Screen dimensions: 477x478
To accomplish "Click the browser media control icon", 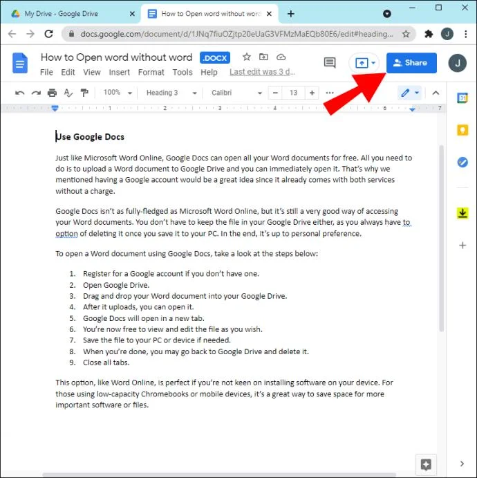I will pos(387,14).
